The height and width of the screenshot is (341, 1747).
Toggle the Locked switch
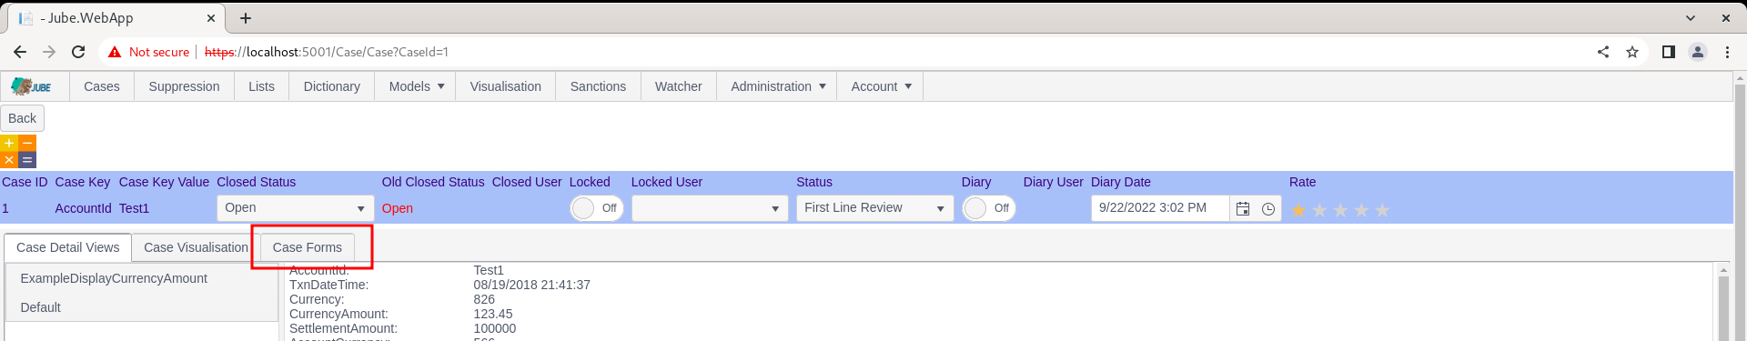pos(596,208)
